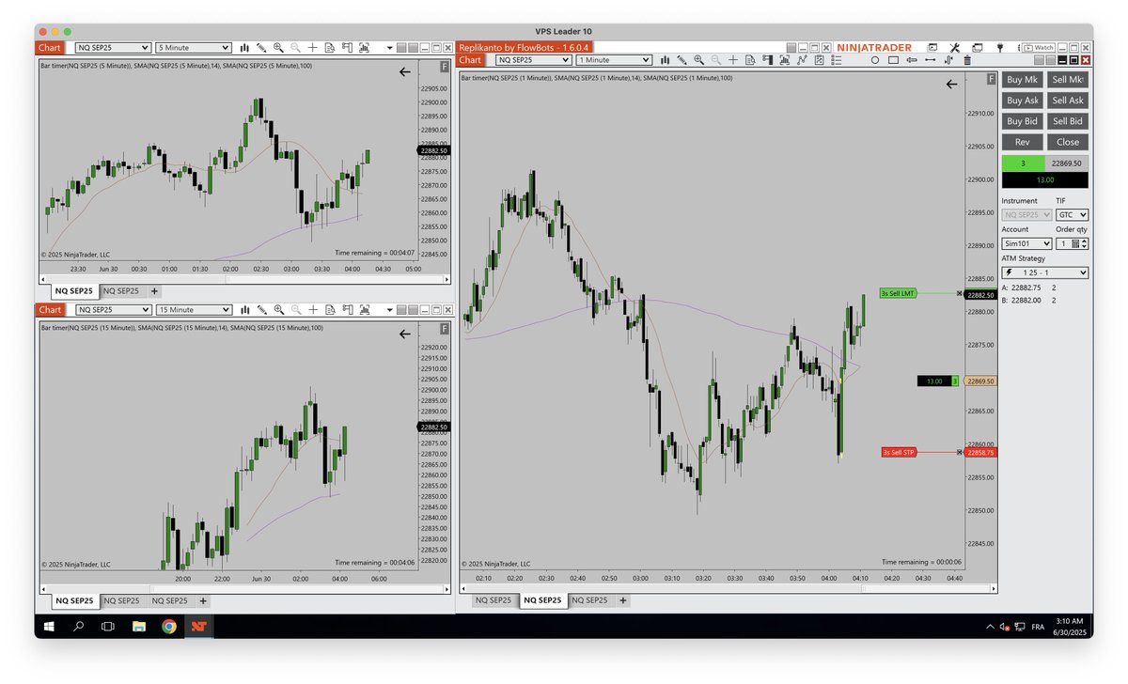Open properties checklist icon in 1 Minute chart
Screen dimensions: 1128x684
tap(836, 60)
